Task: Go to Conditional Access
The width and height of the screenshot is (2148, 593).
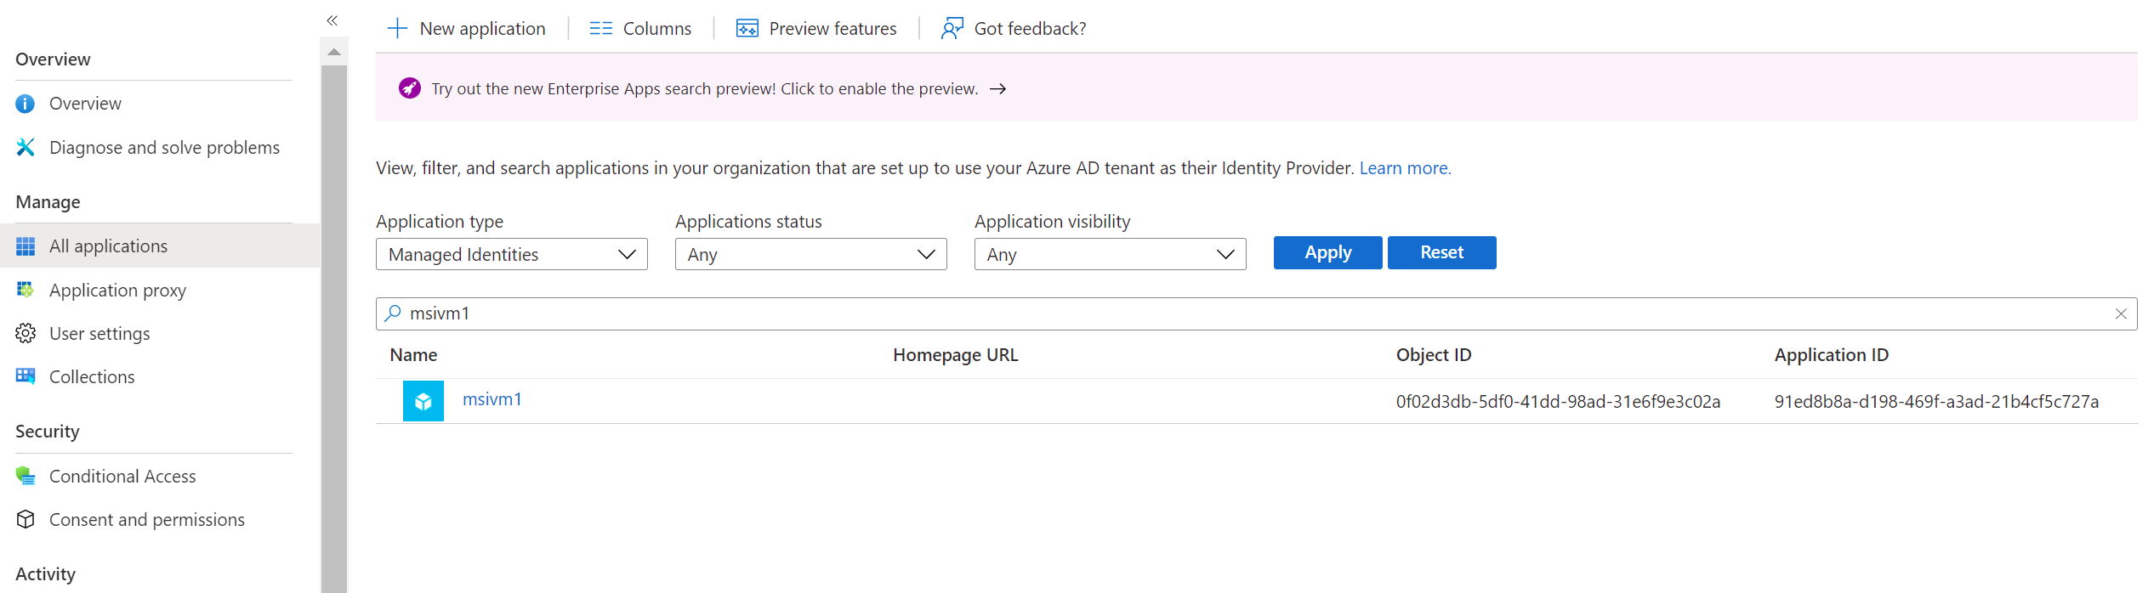Action: [122, 477]
